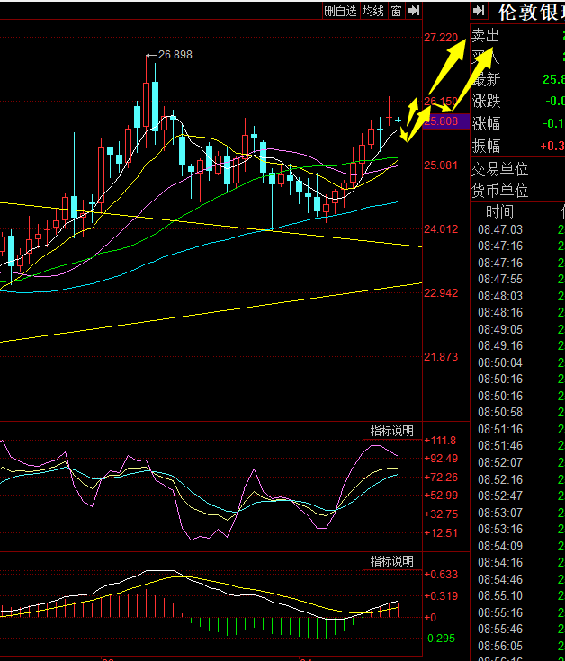Click the +32.75 indicator scale value
565x661 pixels.
coord(441,514)
